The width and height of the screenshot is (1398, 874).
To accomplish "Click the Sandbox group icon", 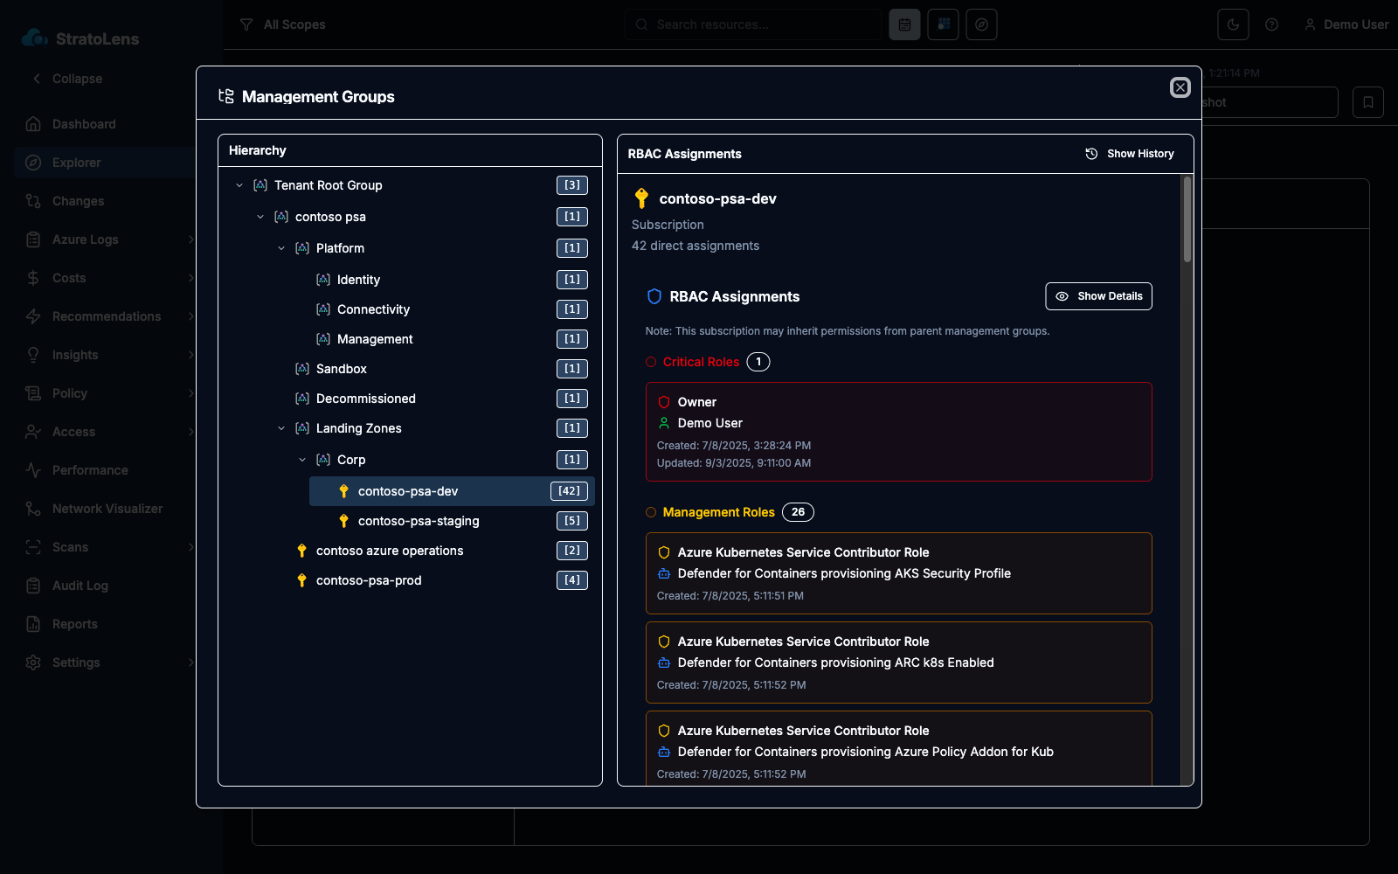I will [x=302, y=369].
